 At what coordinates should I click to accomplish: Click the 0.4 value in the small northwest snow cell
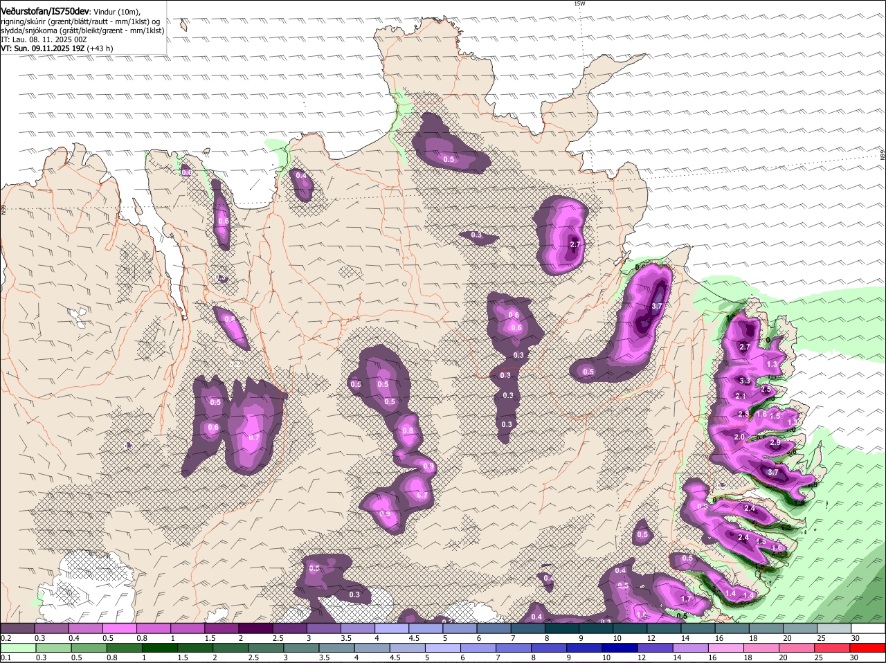pyautogui.click(x=301, y=176)
